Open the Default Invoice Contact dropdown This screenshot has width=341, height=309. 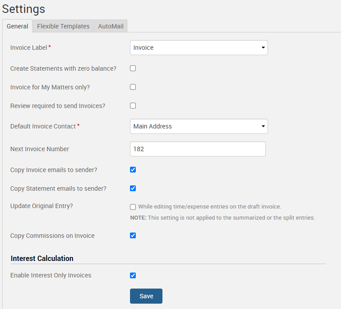pos(199,126)
